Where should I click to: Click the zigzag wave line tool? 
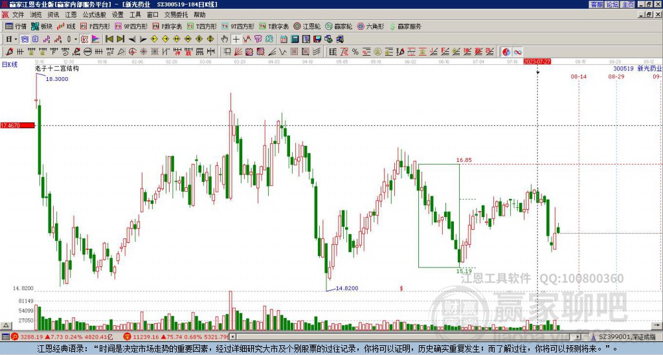[x=284, y=52]
